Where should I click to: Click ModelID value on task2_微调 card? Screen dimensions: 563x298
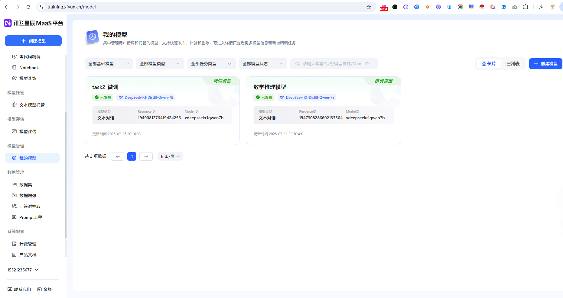tap(204, 118)
